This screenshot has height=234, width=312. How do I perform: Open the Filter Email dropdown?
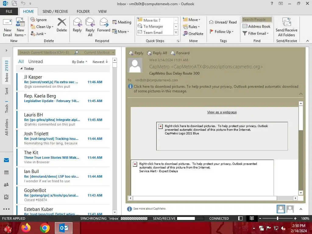coord(256,34)
